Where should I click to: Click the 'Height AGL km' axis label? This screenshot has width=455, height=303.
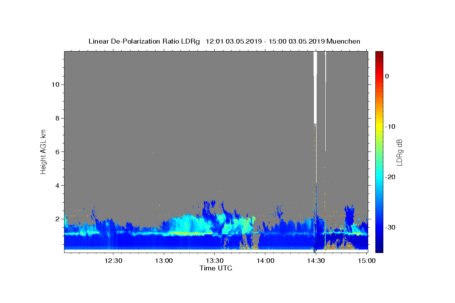pyautogui.click(x=44, y=151)
